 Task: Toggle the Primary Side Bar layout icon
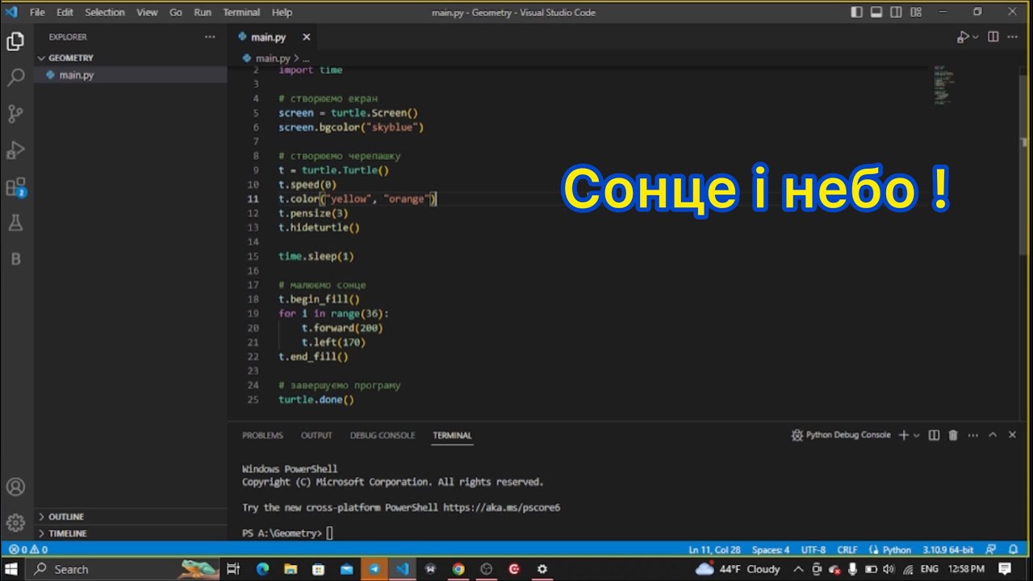[x=856, y=12]
